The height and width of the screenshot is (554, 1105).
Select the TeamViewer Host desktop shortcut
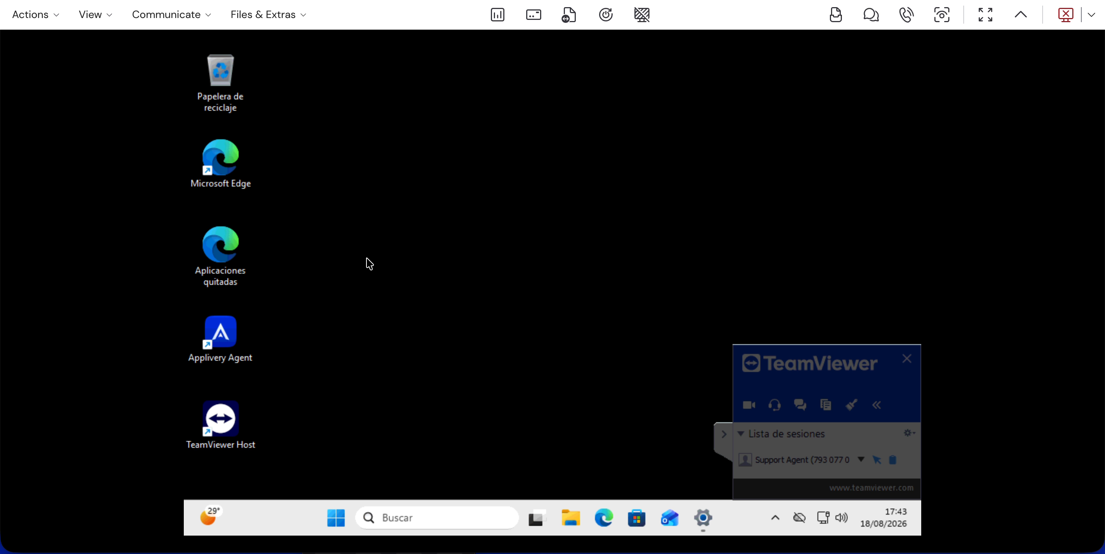[221, 425]
